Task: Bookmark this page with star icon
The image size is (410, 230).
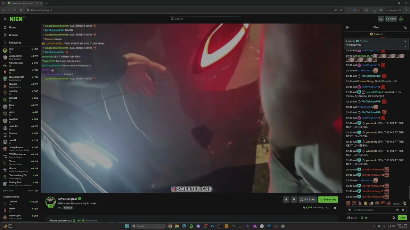Action: coord(341,10)
